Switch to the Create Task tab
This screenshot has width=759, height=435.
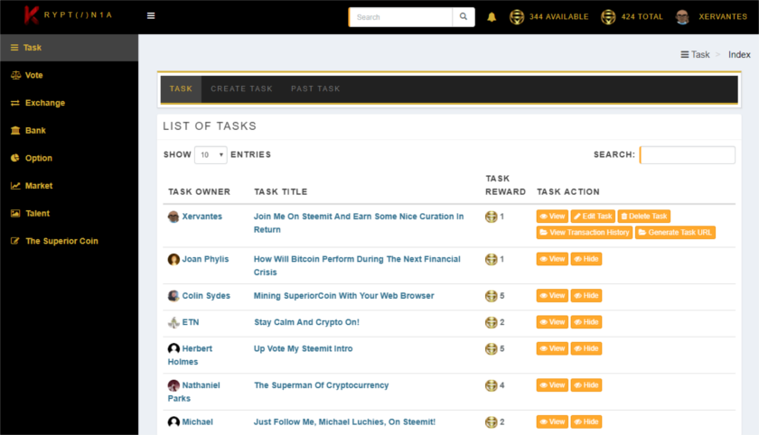pyautogui.click(x=241, y=89)
